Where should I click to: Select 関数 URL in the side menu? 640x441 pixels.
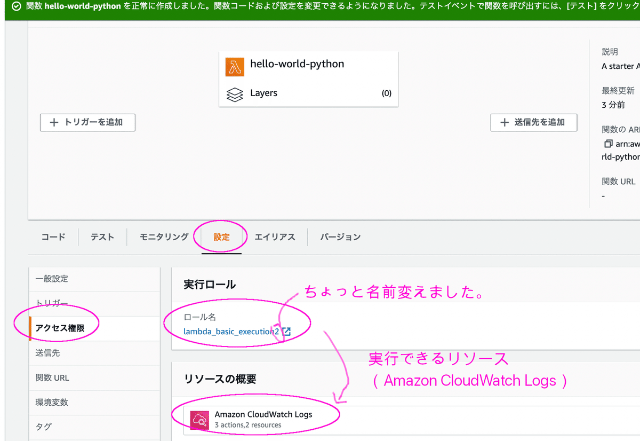[x=94, y=377]
